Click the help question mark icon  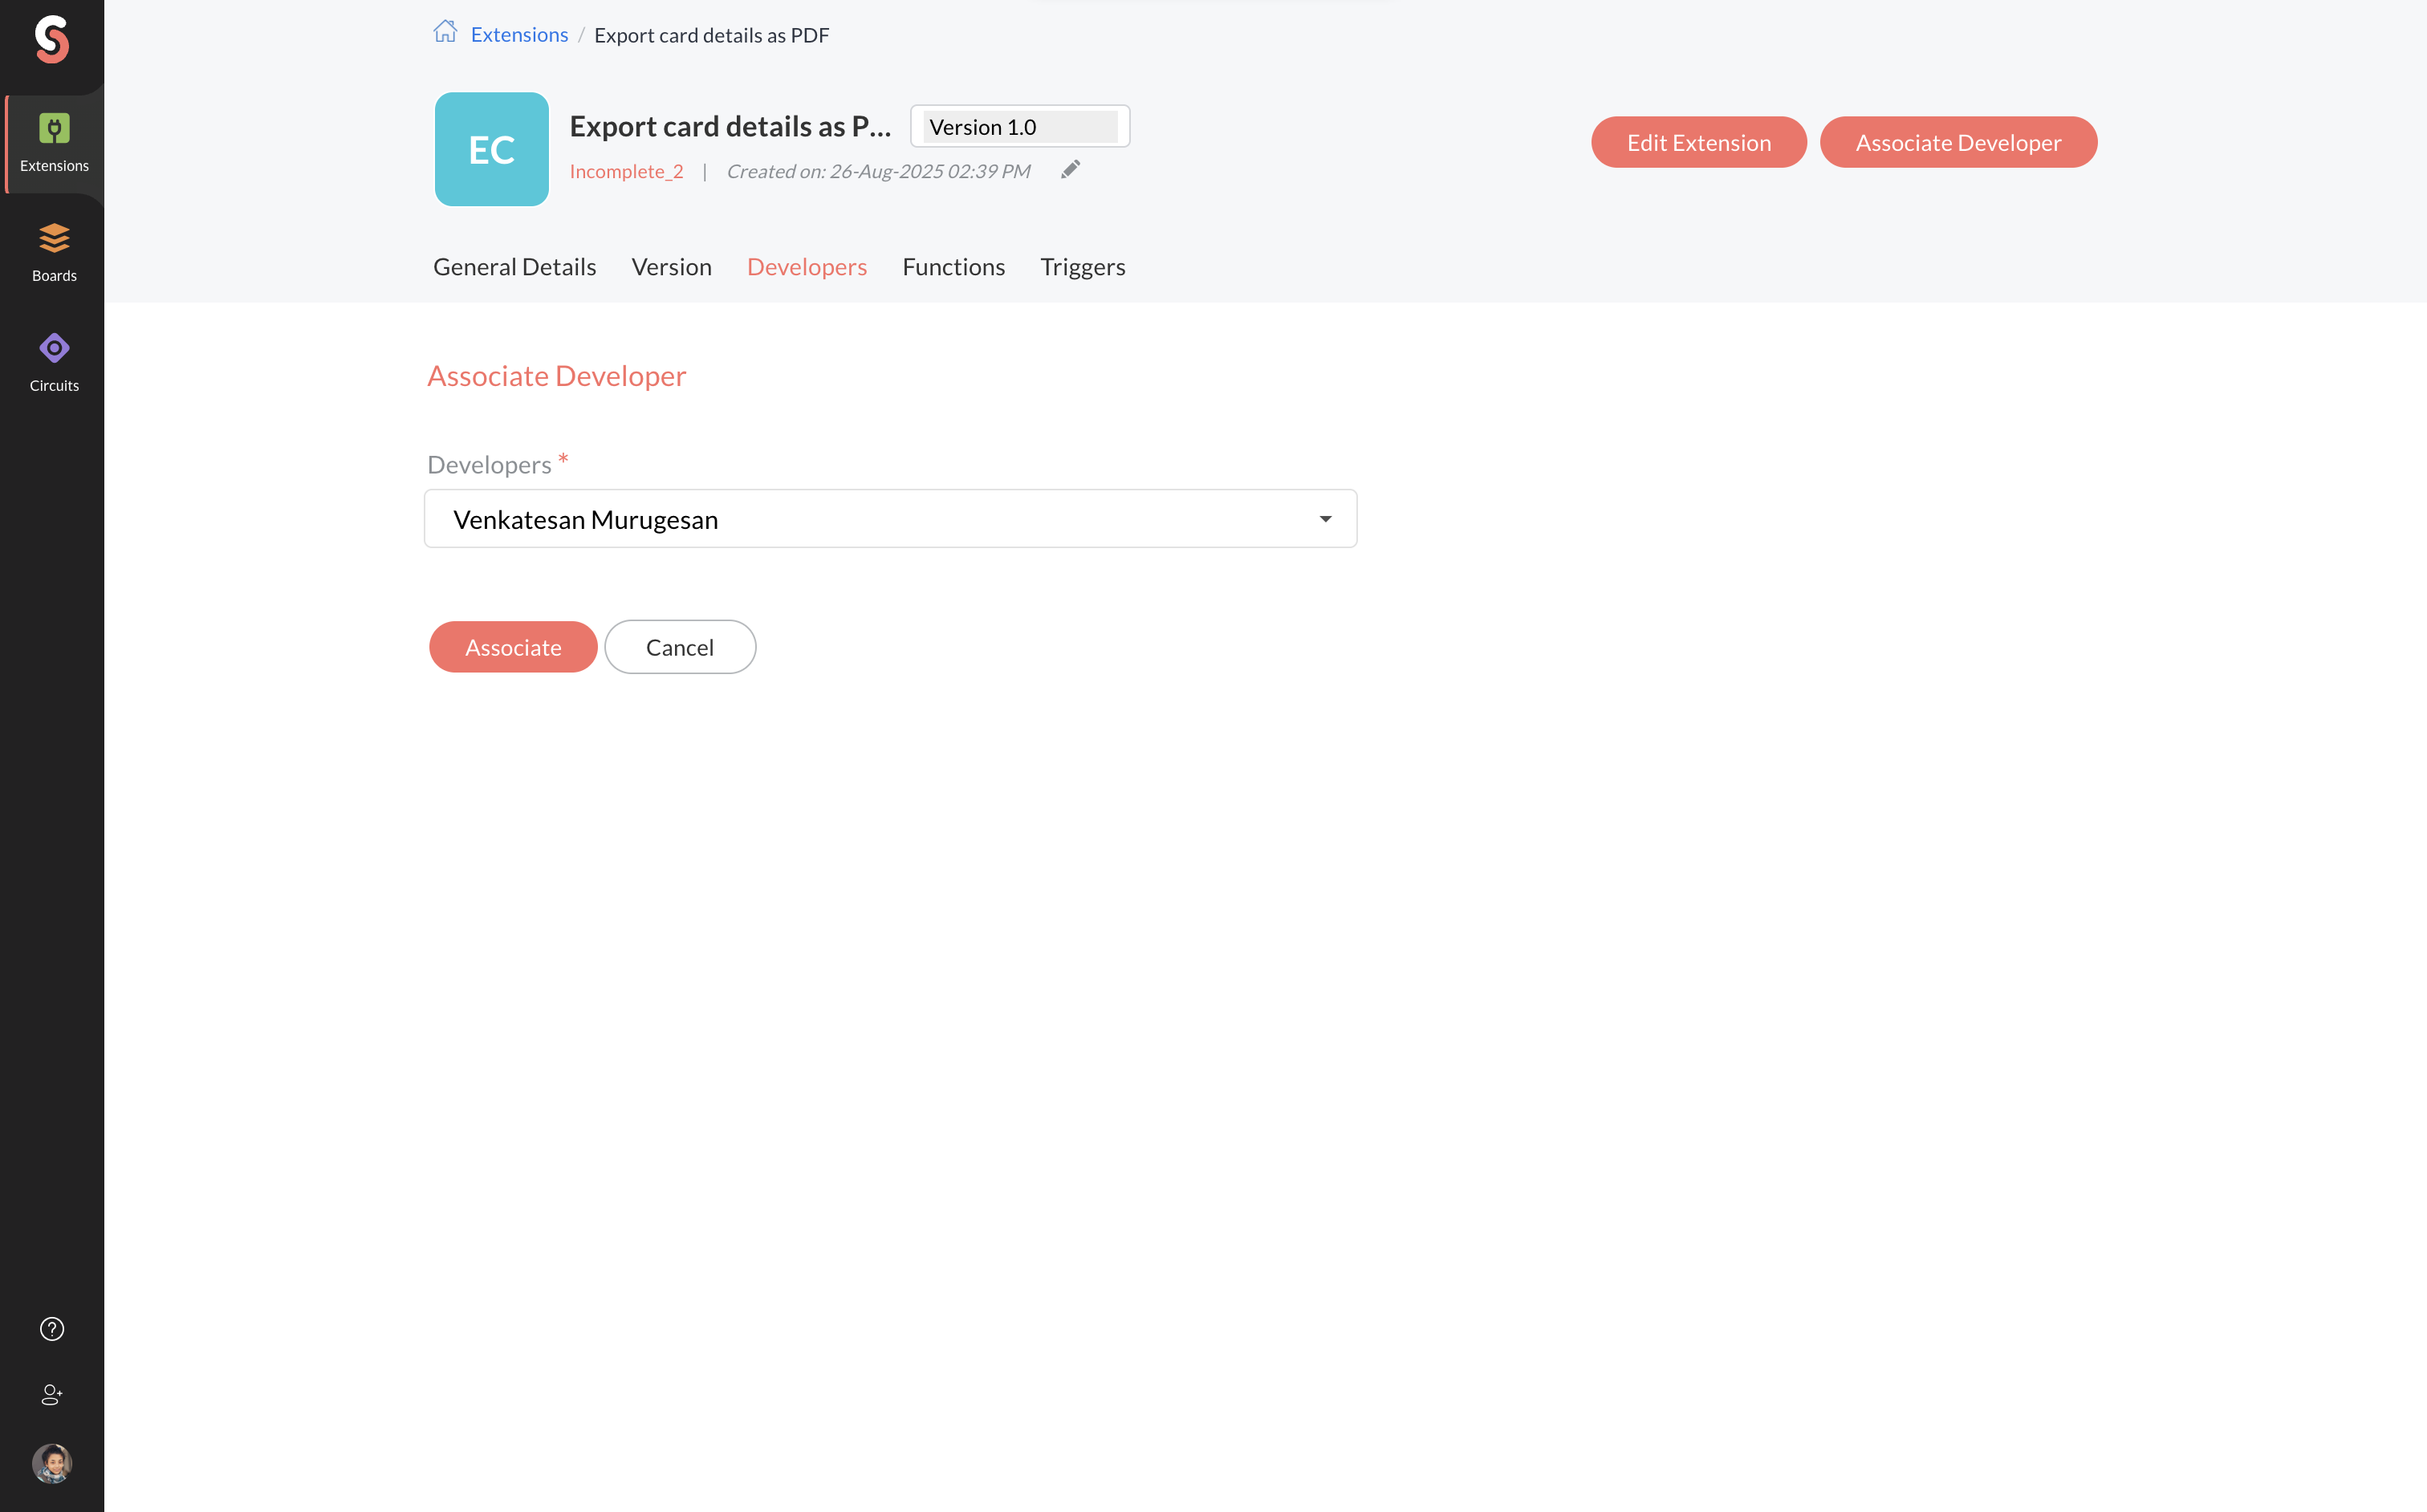(52, 1328)
